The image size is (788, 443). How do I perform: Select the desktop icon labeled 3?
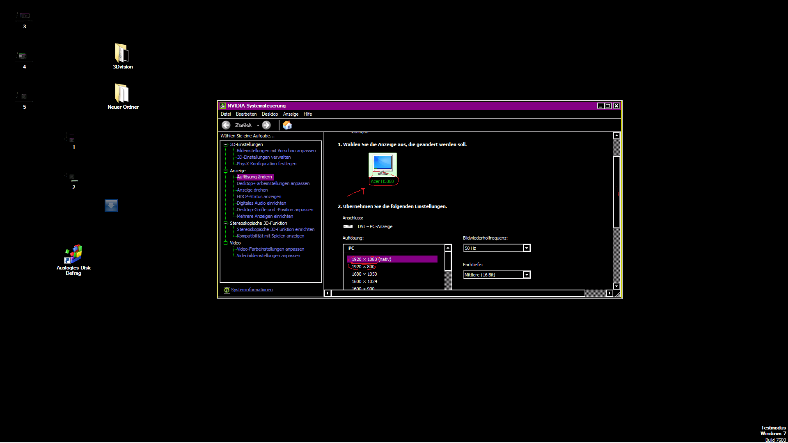(x=24, y=20)
